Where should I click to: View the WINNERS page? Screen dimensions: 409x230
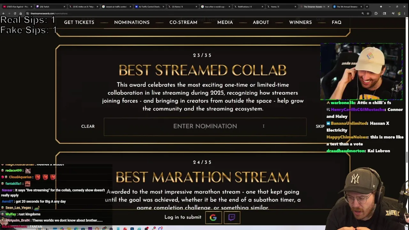tap(300, 22)
